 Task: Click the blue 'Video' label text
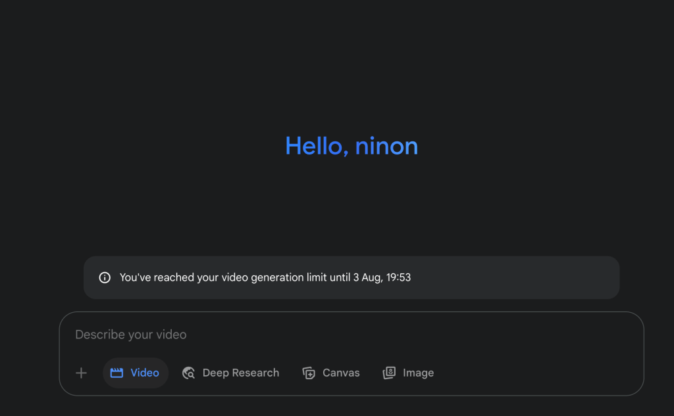click(x=145, y=373)
